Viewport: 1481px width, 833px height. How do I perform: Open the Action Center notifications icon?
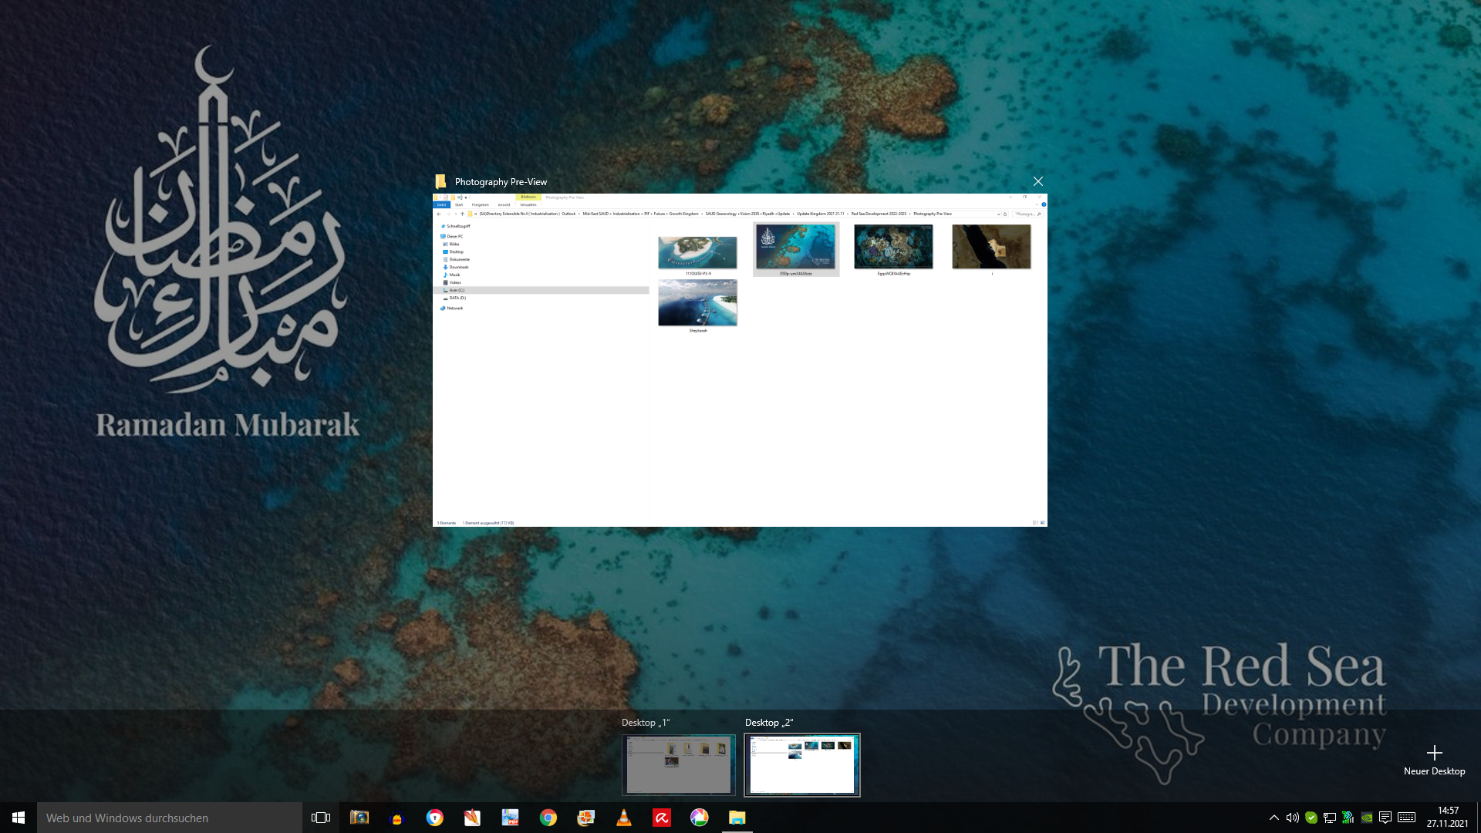1385,818
